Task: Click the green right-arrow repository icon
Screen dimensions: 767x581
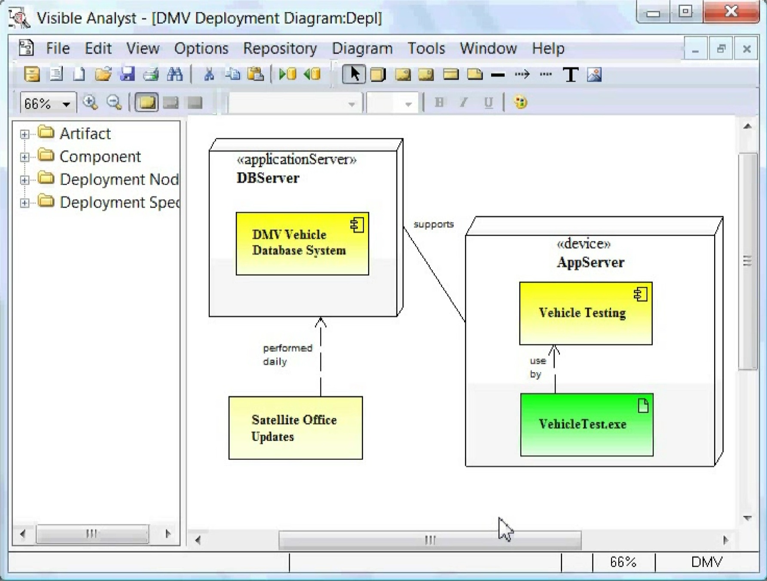Action: [x=287, y=74]
